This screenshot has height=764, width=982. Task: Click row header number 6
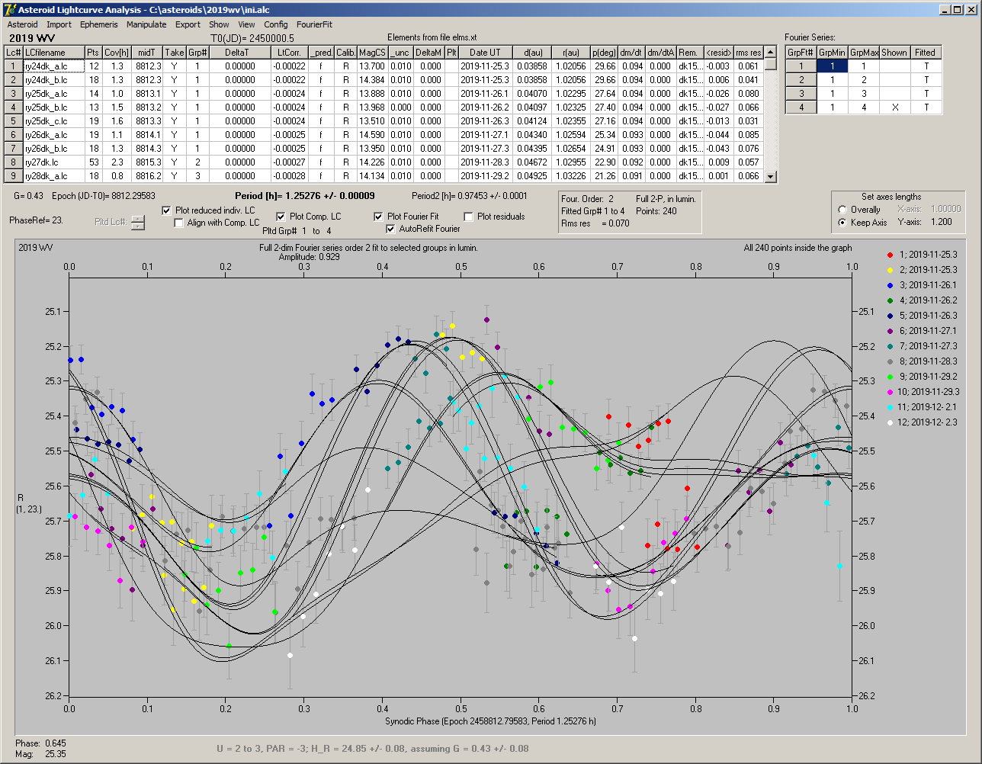[14, 135]
